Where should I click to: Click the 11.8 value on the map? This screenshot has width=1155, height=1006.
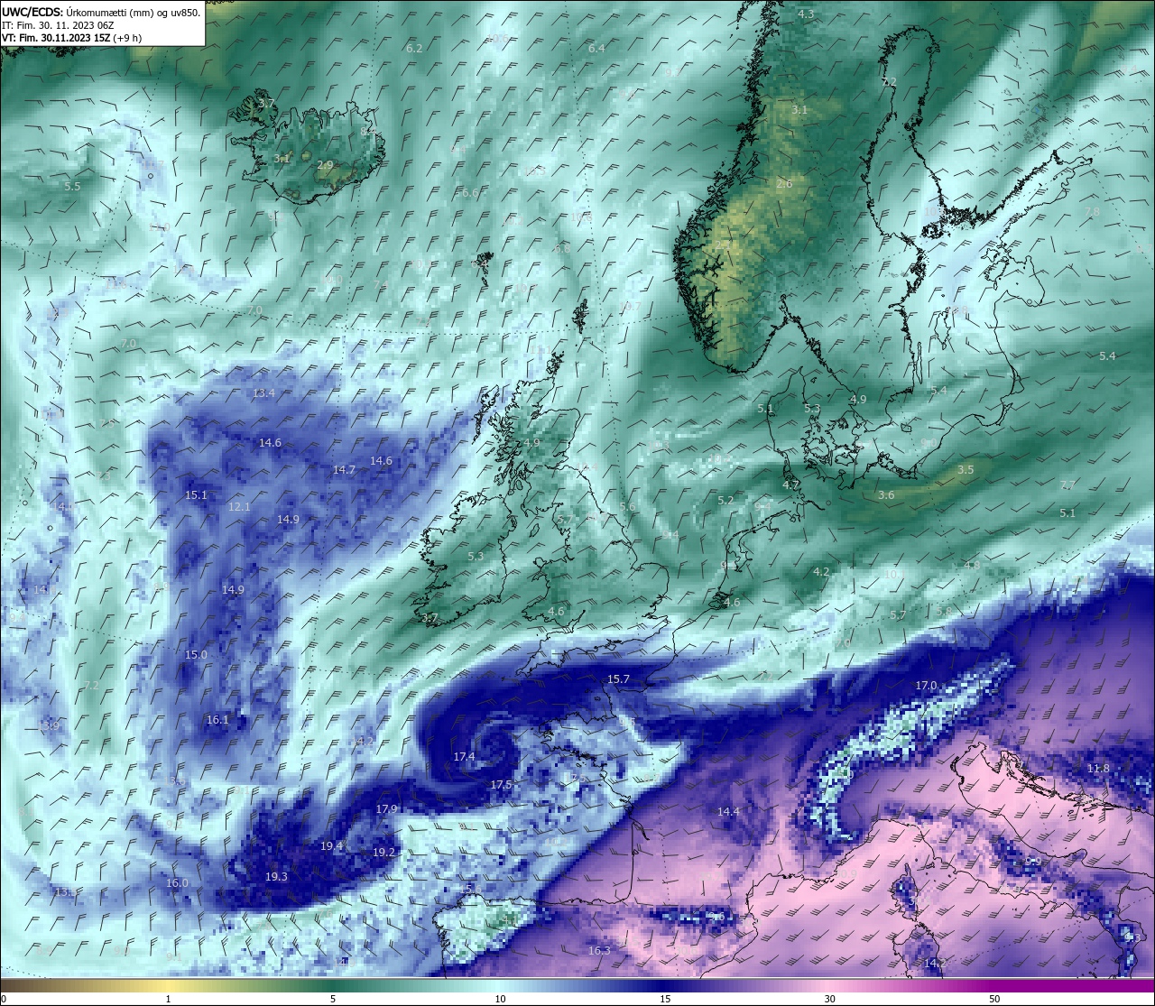(x=1098, y=768)
